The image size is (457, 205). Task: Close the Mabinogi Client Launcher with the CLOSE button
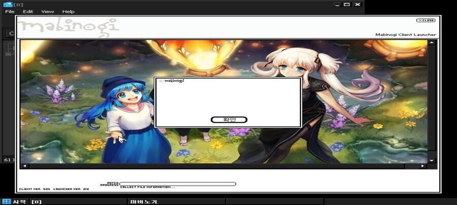(x=426, y=20)
